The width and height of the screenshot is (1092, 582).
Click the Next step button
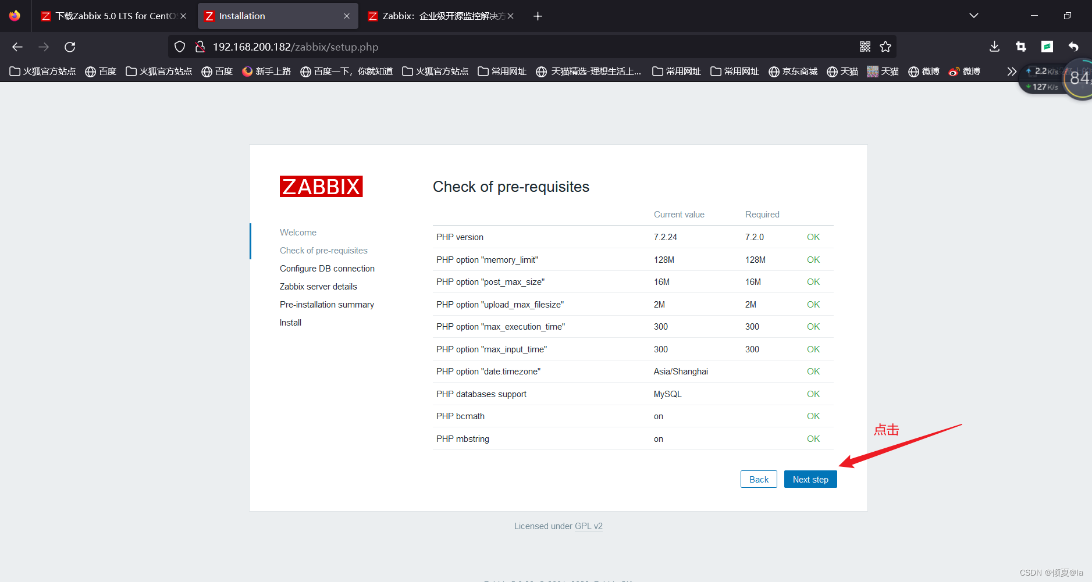pyautogui.click(x=810, y=479)
